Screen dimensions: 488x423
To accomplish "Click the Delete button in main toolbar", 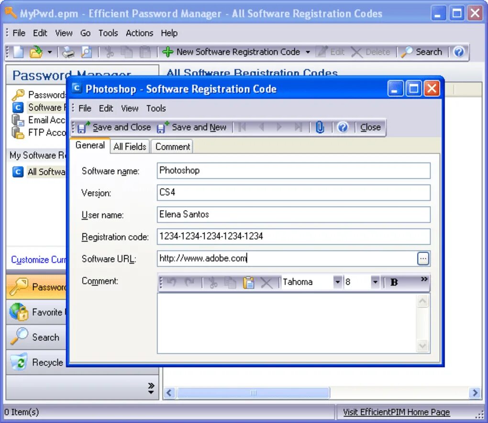I will pyautogui.click(x=371, y=52).
